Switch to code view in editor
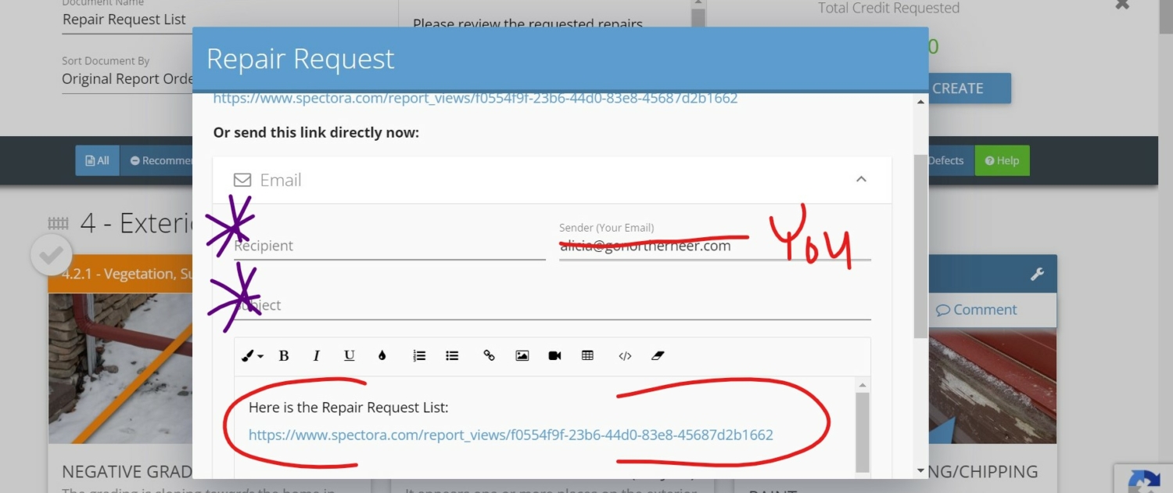 [625, 356]
